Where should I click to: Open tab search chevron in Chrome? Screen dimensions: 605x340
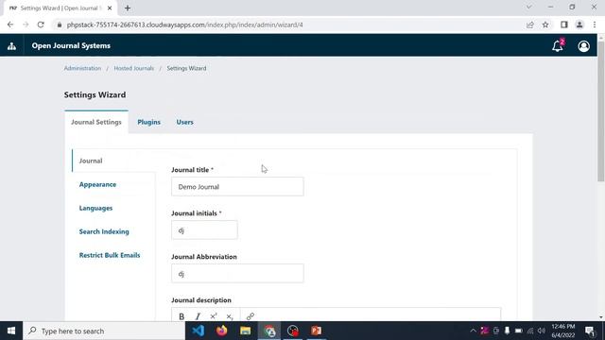click(529, 7)
